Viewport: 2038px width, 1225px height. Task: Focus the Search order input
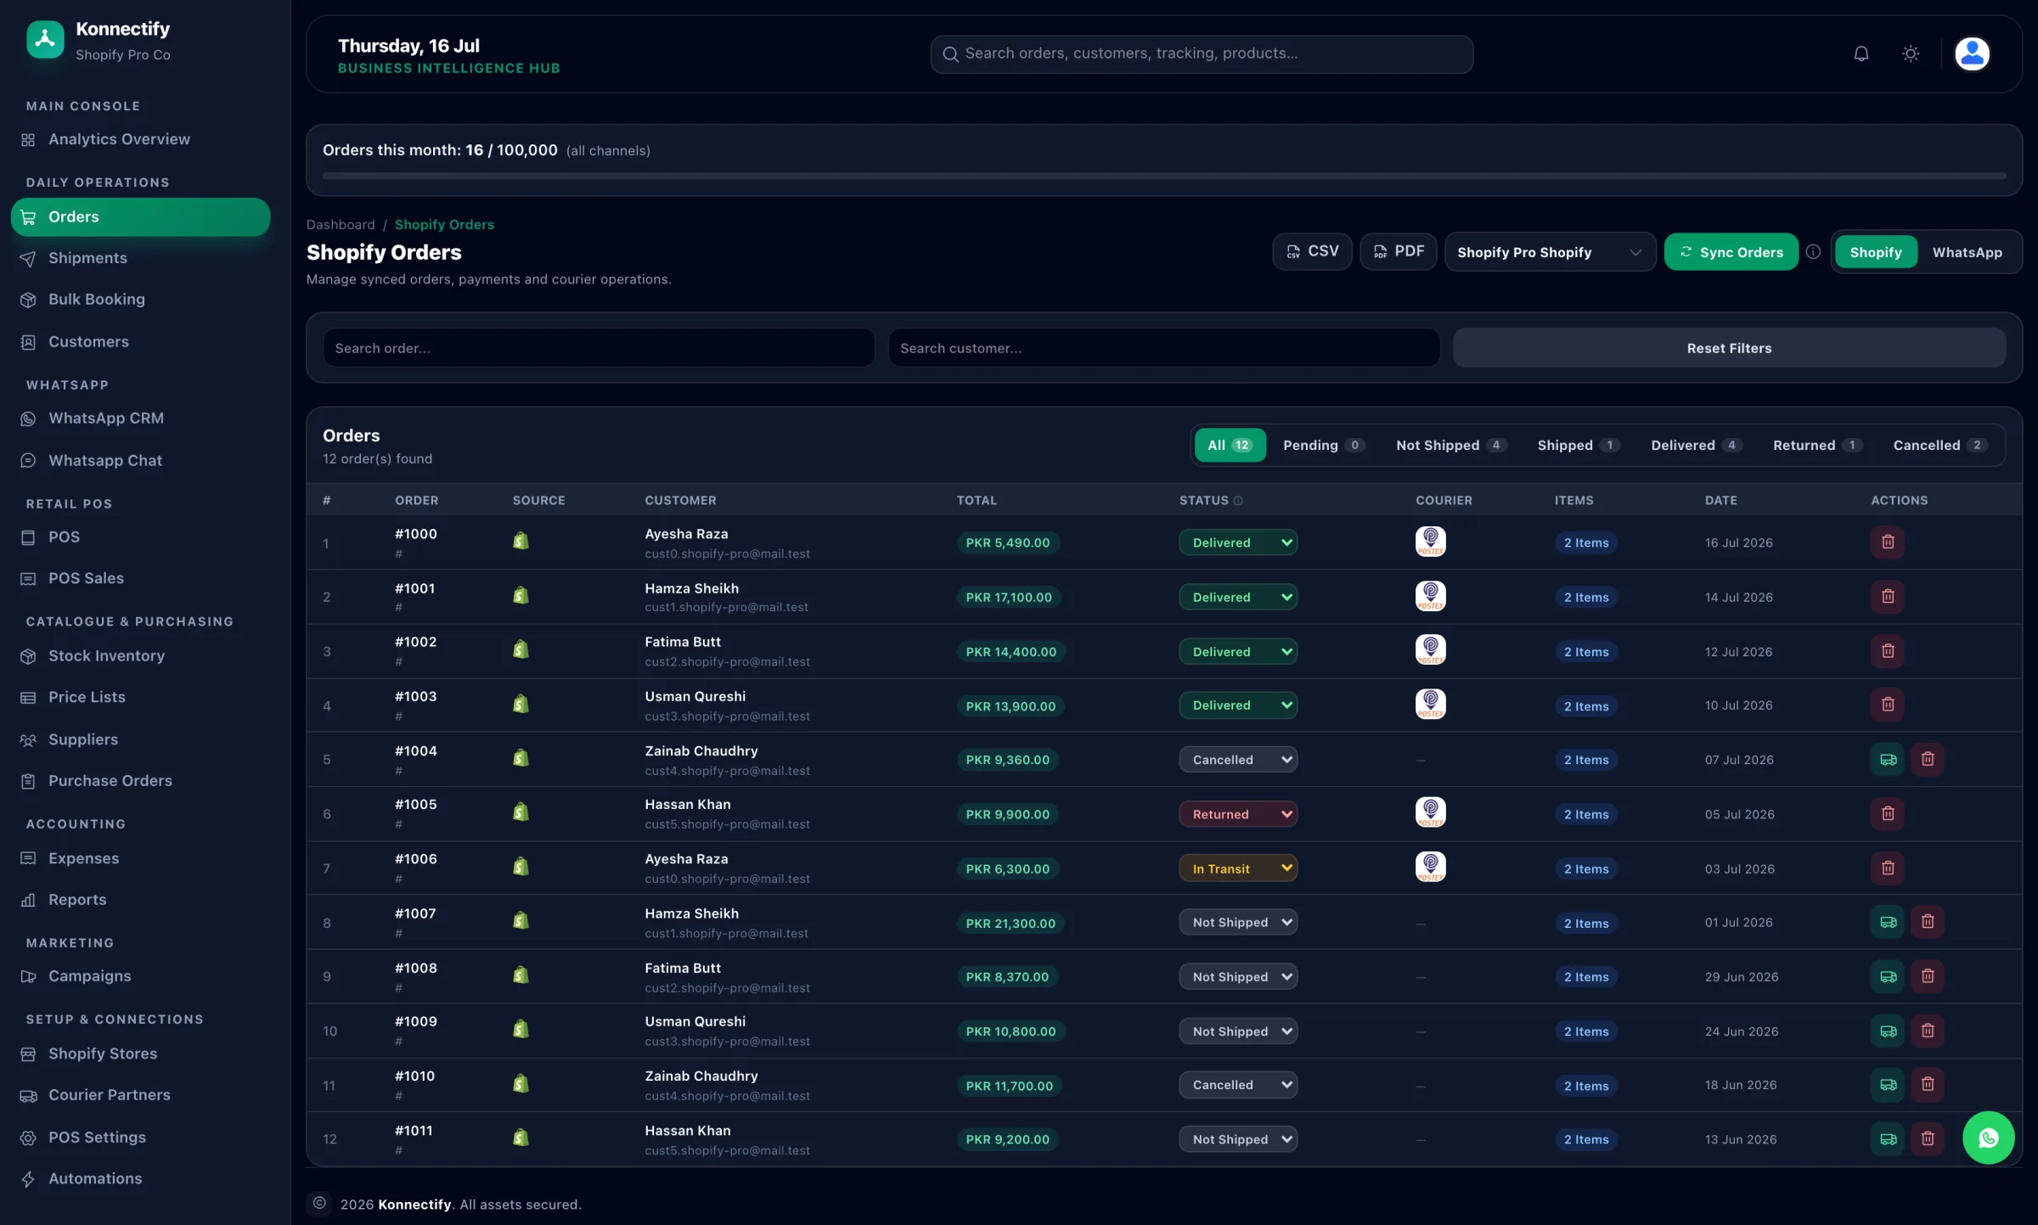tap(599, 348)
